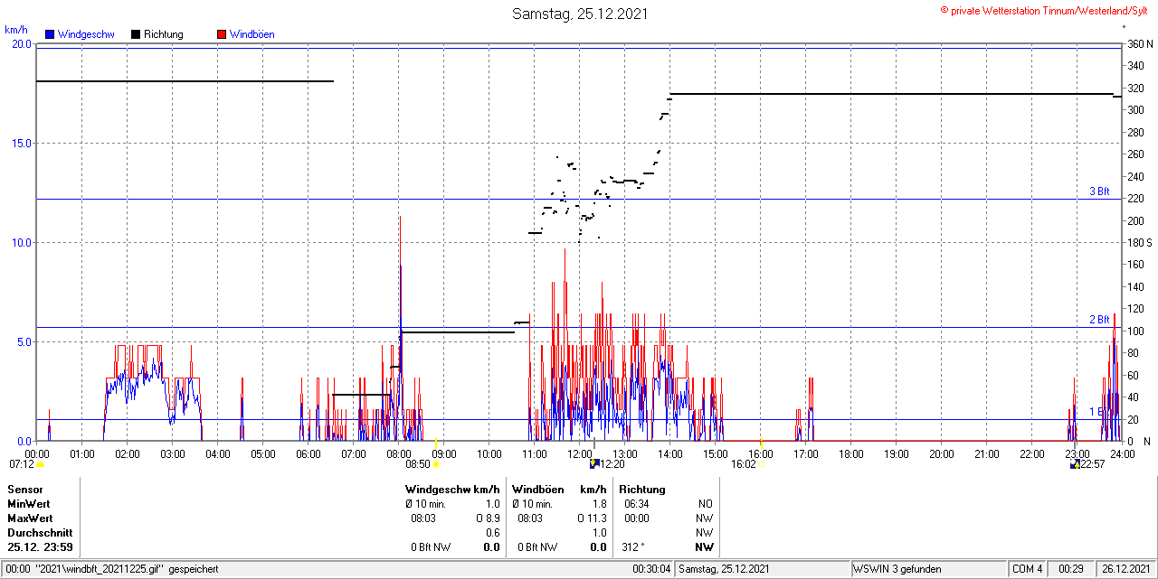Screen dimensions: 1158x579
Task: Click the WSWIN 3 gefunden status entry
Action: [x=897, y=569]
